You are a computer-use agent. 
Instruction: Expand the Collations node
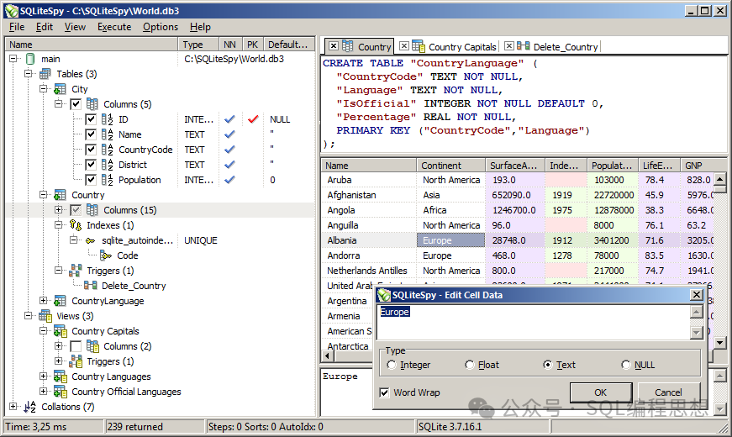[13, 407]
